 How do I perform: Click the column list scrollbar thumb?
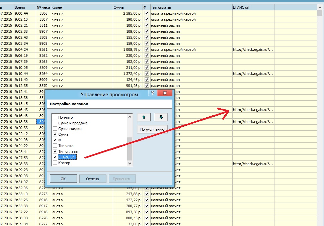click(x=130, y=148)
